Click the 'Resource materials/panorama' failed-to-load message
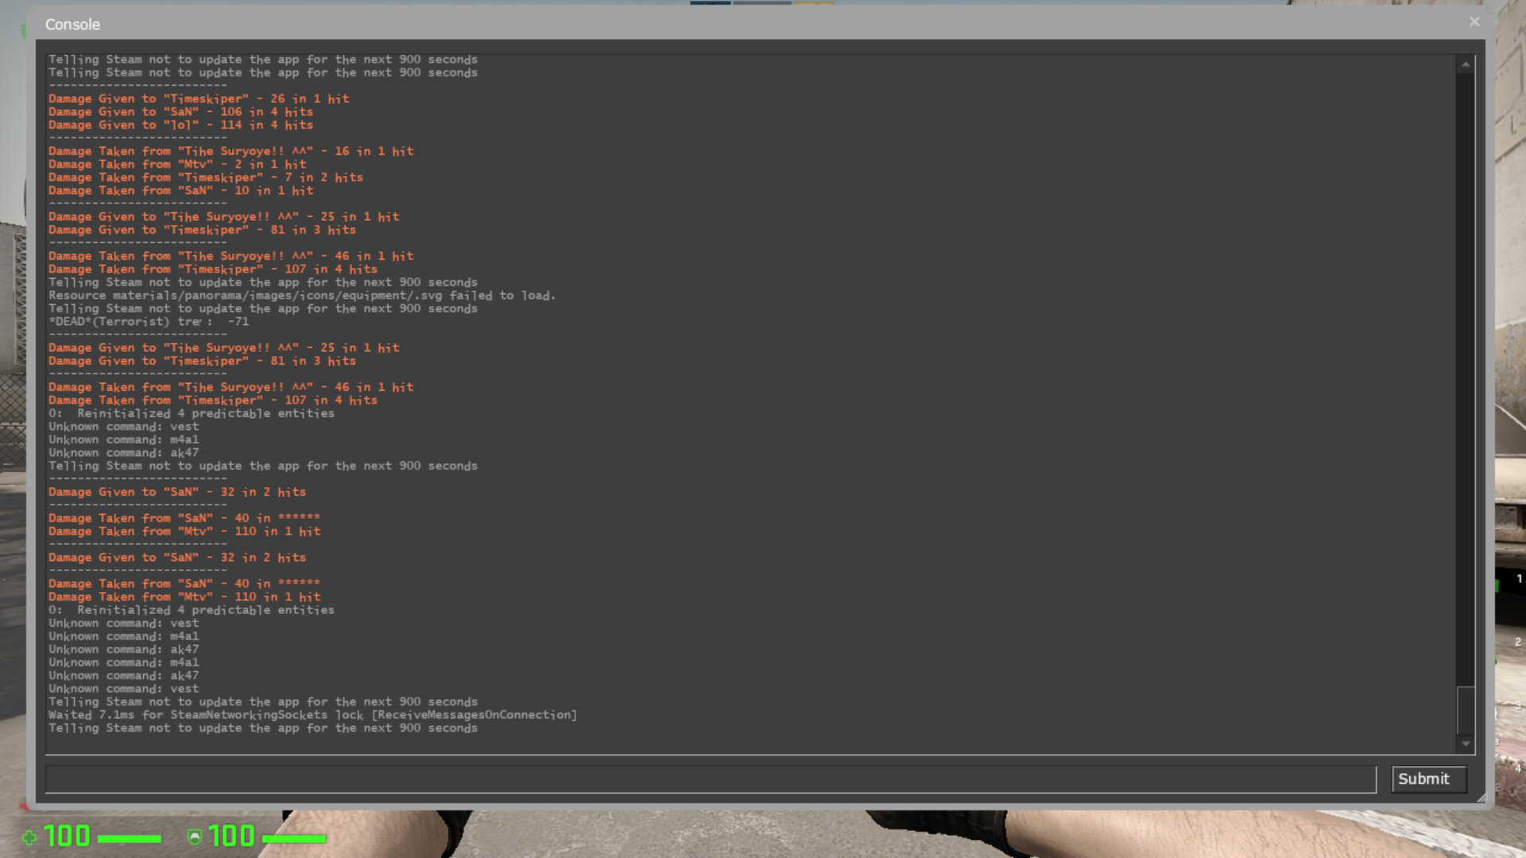Image resolution: width=1526 pixels, height=858 pixels. [x=302, y=295]
